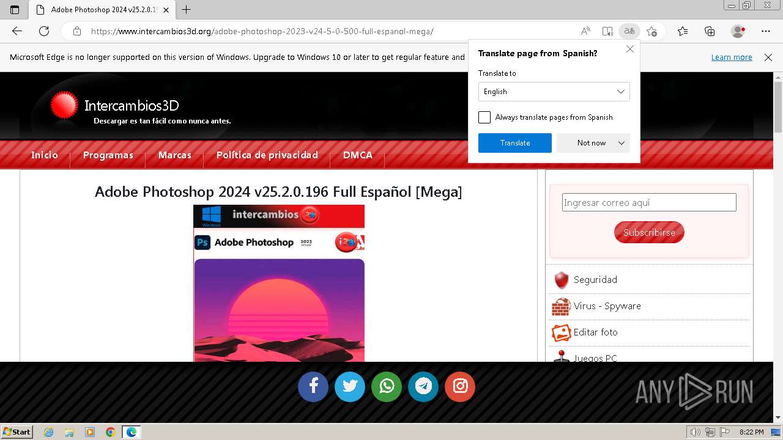Open the DMCA menu item
This screenshot has height=440, width=783.
click(x=358, y=155)
